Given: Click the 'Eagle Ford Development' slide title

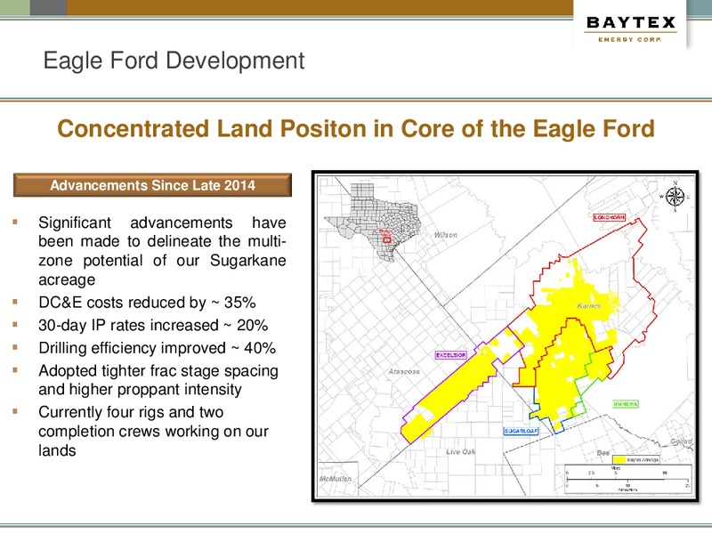Looking at the screenshot, I should 174,61.
